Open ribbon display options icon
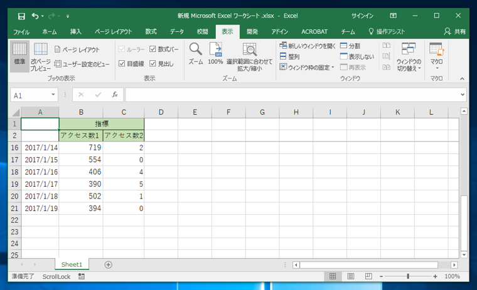The width and height of the screenshot is (477, 290). tap(393, 16)
